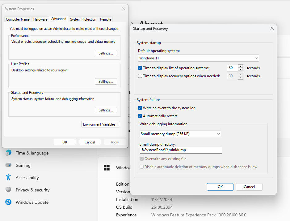The height and width of the screenshot is (221, 290).
Task: Click the Apply button in System Properties
Action: click(x=115, y=142)
